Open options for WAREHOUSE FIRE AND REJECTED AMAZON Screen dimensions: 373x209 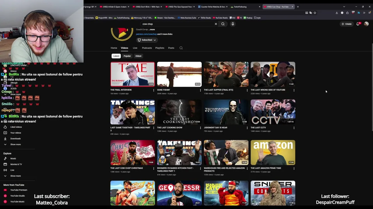247,168
